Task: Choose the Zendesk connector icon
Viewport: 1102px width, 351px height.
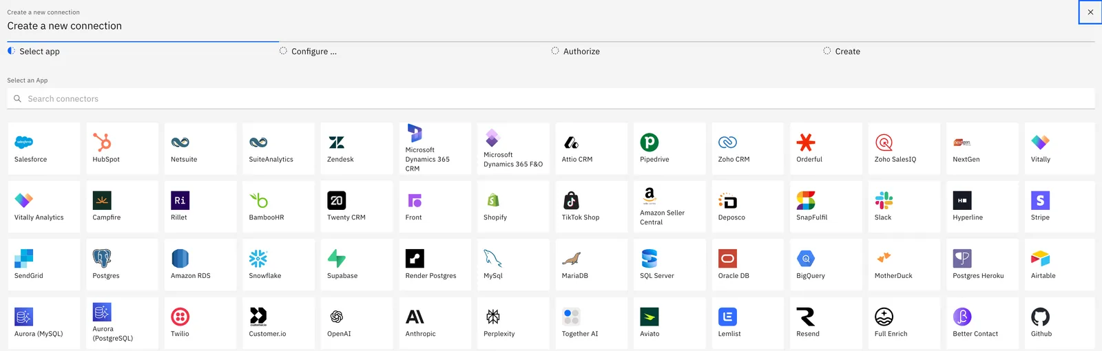Action: click(x=337, y=142)
